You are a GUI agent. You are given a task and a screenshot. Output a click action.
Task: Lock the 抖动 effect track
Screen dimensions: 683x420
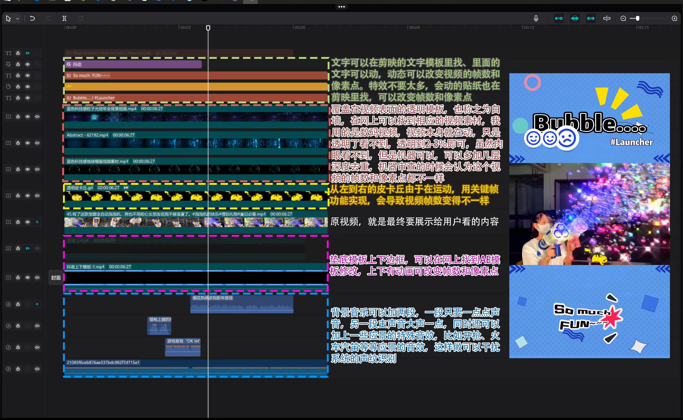pyautogui.click(x=18, y=64)
